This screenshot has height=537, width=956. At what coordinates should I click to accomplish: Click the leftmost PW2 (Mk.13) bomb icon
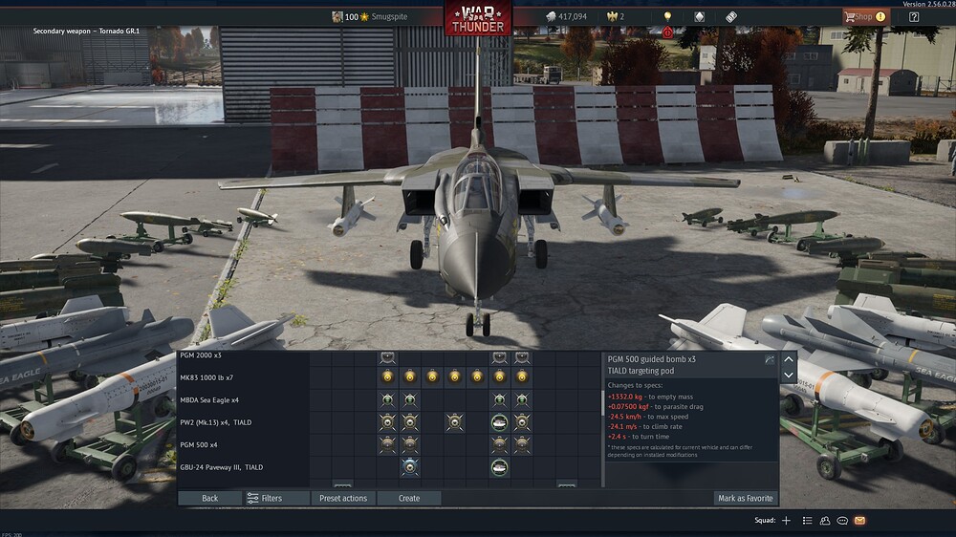click(387, 422)
